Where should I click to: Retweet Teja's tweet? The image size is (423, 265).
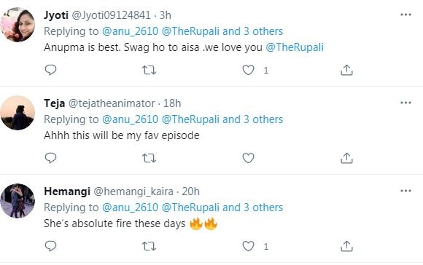(x=149, y=158)
